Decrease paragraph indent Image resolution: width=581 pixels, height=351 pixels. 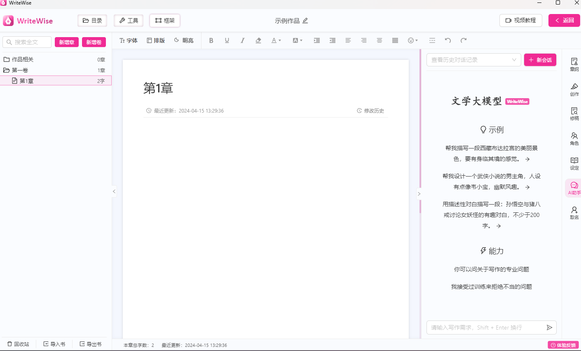pos(333,40)
